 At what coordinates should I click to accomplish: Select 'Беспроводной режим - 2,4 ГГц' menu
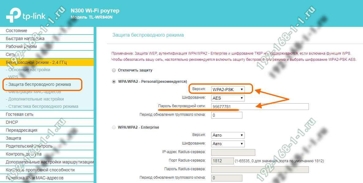[47, 62]
